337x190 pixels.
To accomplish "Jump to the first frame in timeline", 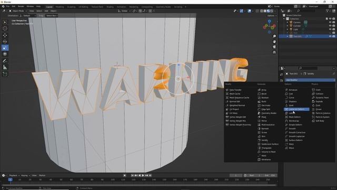I will pos(132,175).
